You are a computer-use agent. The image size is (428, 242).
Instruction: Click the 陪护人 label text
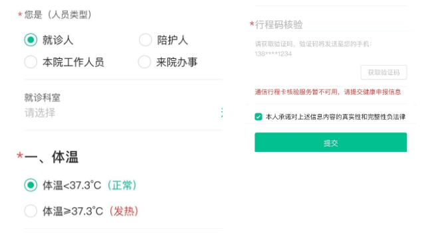point(173,40)
